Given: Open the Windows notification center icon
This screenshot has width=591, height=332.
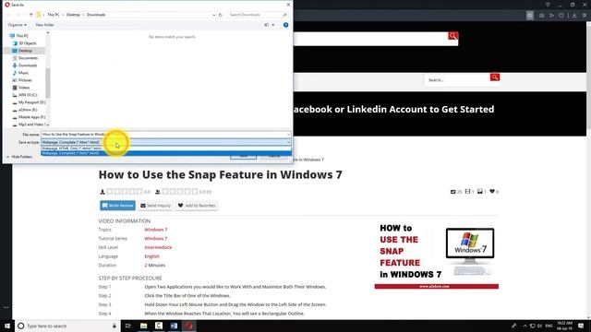Looking at the screenshot, I should tap(581, 326).
